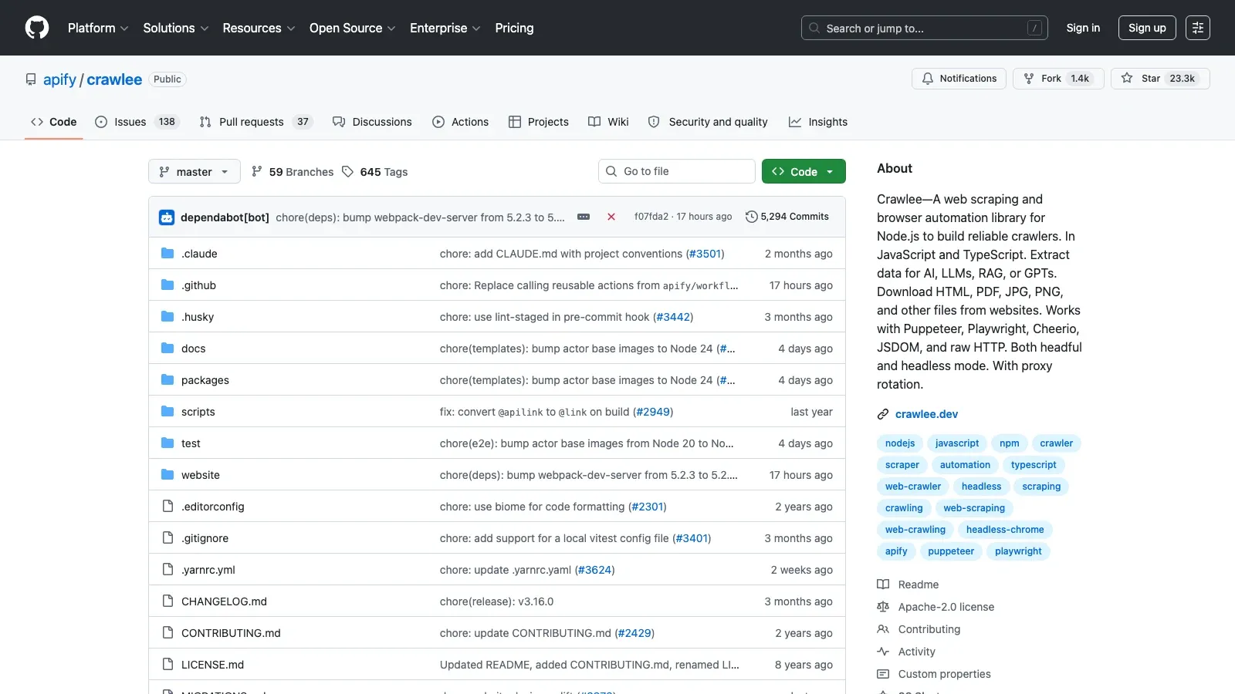Screen dimensions: 1235x694
Task: Open the Pricing page
Action: [514, 28]
